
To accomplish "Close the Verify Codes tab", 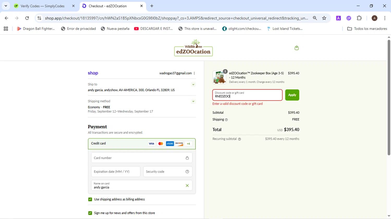I will (x=73, y=6).
